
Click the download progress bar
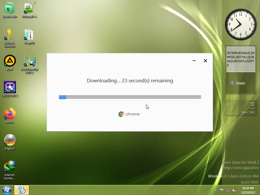point(130,97)
